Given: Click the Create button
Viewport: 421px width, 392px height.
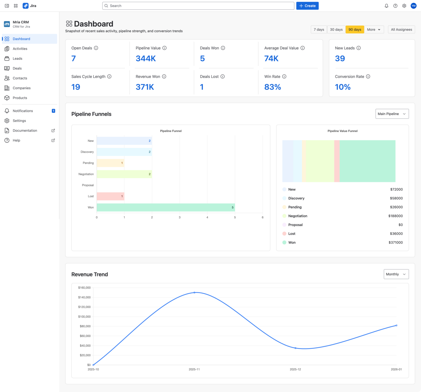Looking at the screenshot, I should point(307,6).
